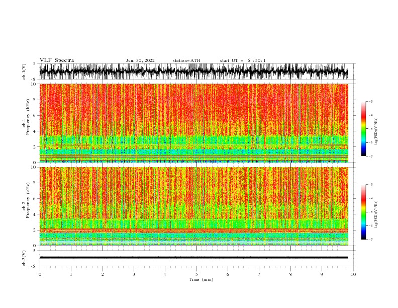Click the ch.2 color bar "log(PSD)(V²/Hz)" label
Image resolution: width=398 pixels, height=308 pixels.
pyautogui.click(x=376, y=214)
